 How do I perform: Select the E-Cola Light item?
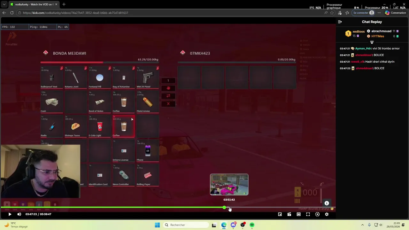[x=100, y=126]
